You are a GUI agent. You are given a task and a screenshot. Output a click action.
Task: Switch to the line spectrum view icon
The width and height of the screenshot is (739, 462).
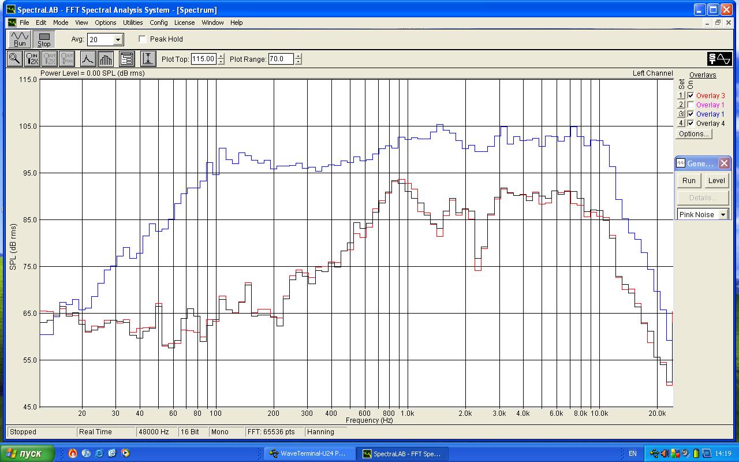click(x=87, y=58)
